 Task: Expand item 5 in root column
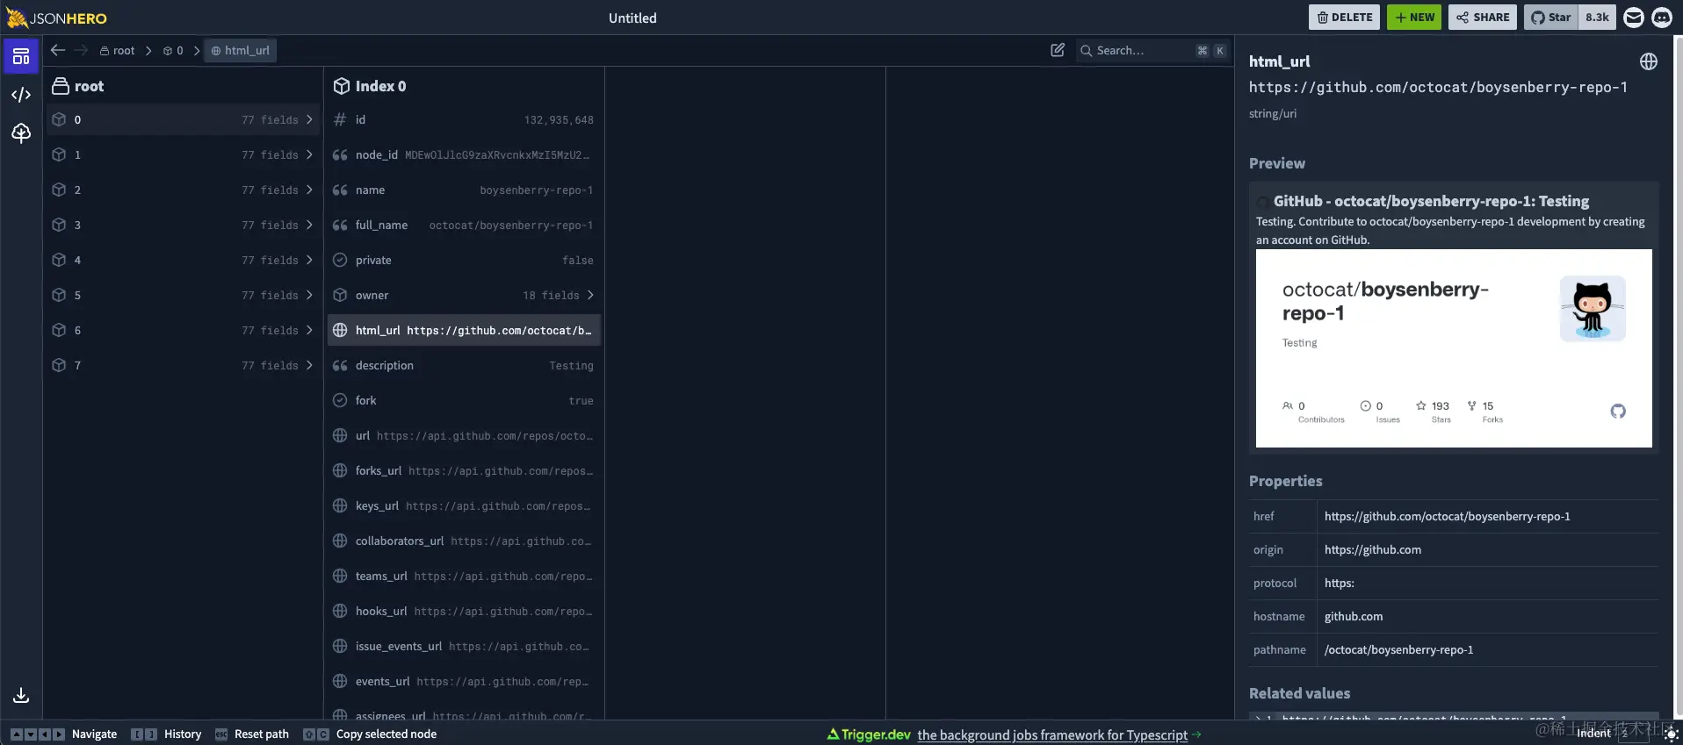pos(184,295)
